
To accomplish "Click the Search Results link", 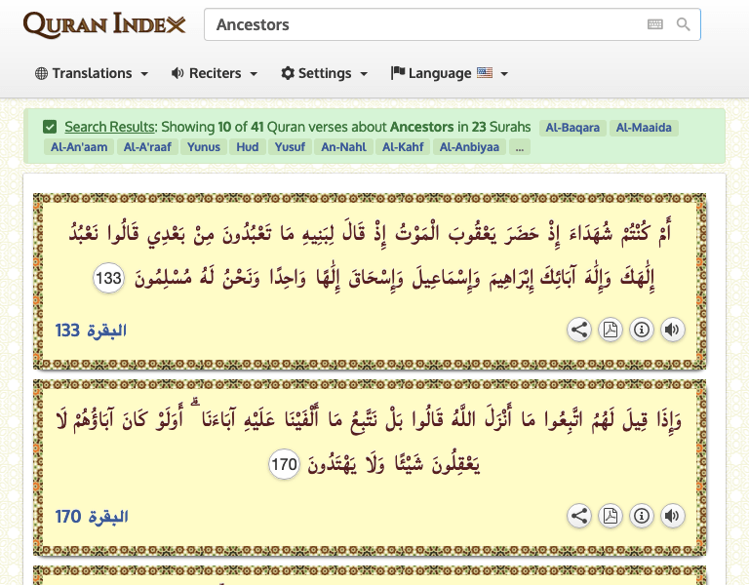I will (x=109, y=127).
